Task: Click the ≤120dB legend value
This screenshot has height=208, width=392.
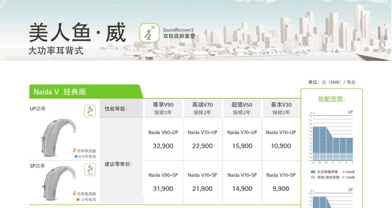Action: click(x=348, y=177)
